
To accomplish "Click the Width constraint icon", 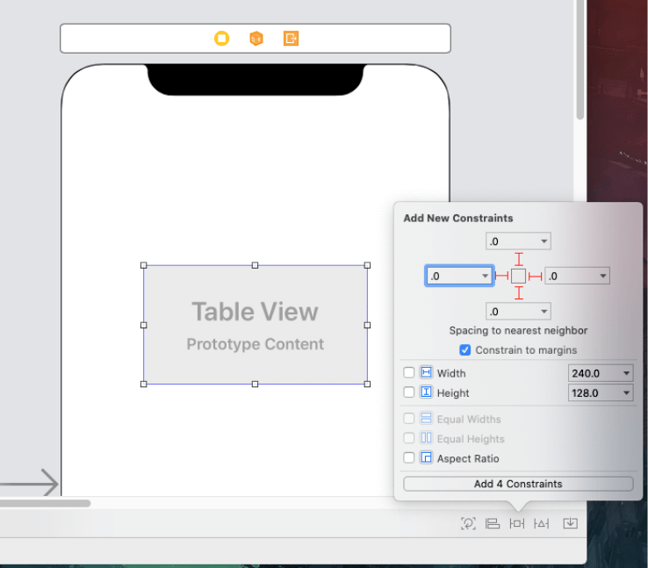I will [x=426, y=372].
